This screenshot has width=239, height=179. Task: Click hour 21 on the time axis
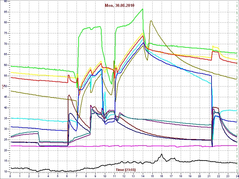pyautogui.click(x=209, y=176)
